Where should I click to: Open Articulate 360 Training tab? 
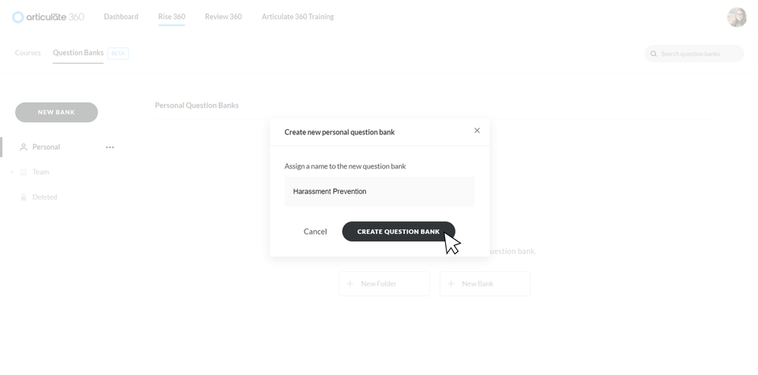pyautogui.click(x=297, y=17)
